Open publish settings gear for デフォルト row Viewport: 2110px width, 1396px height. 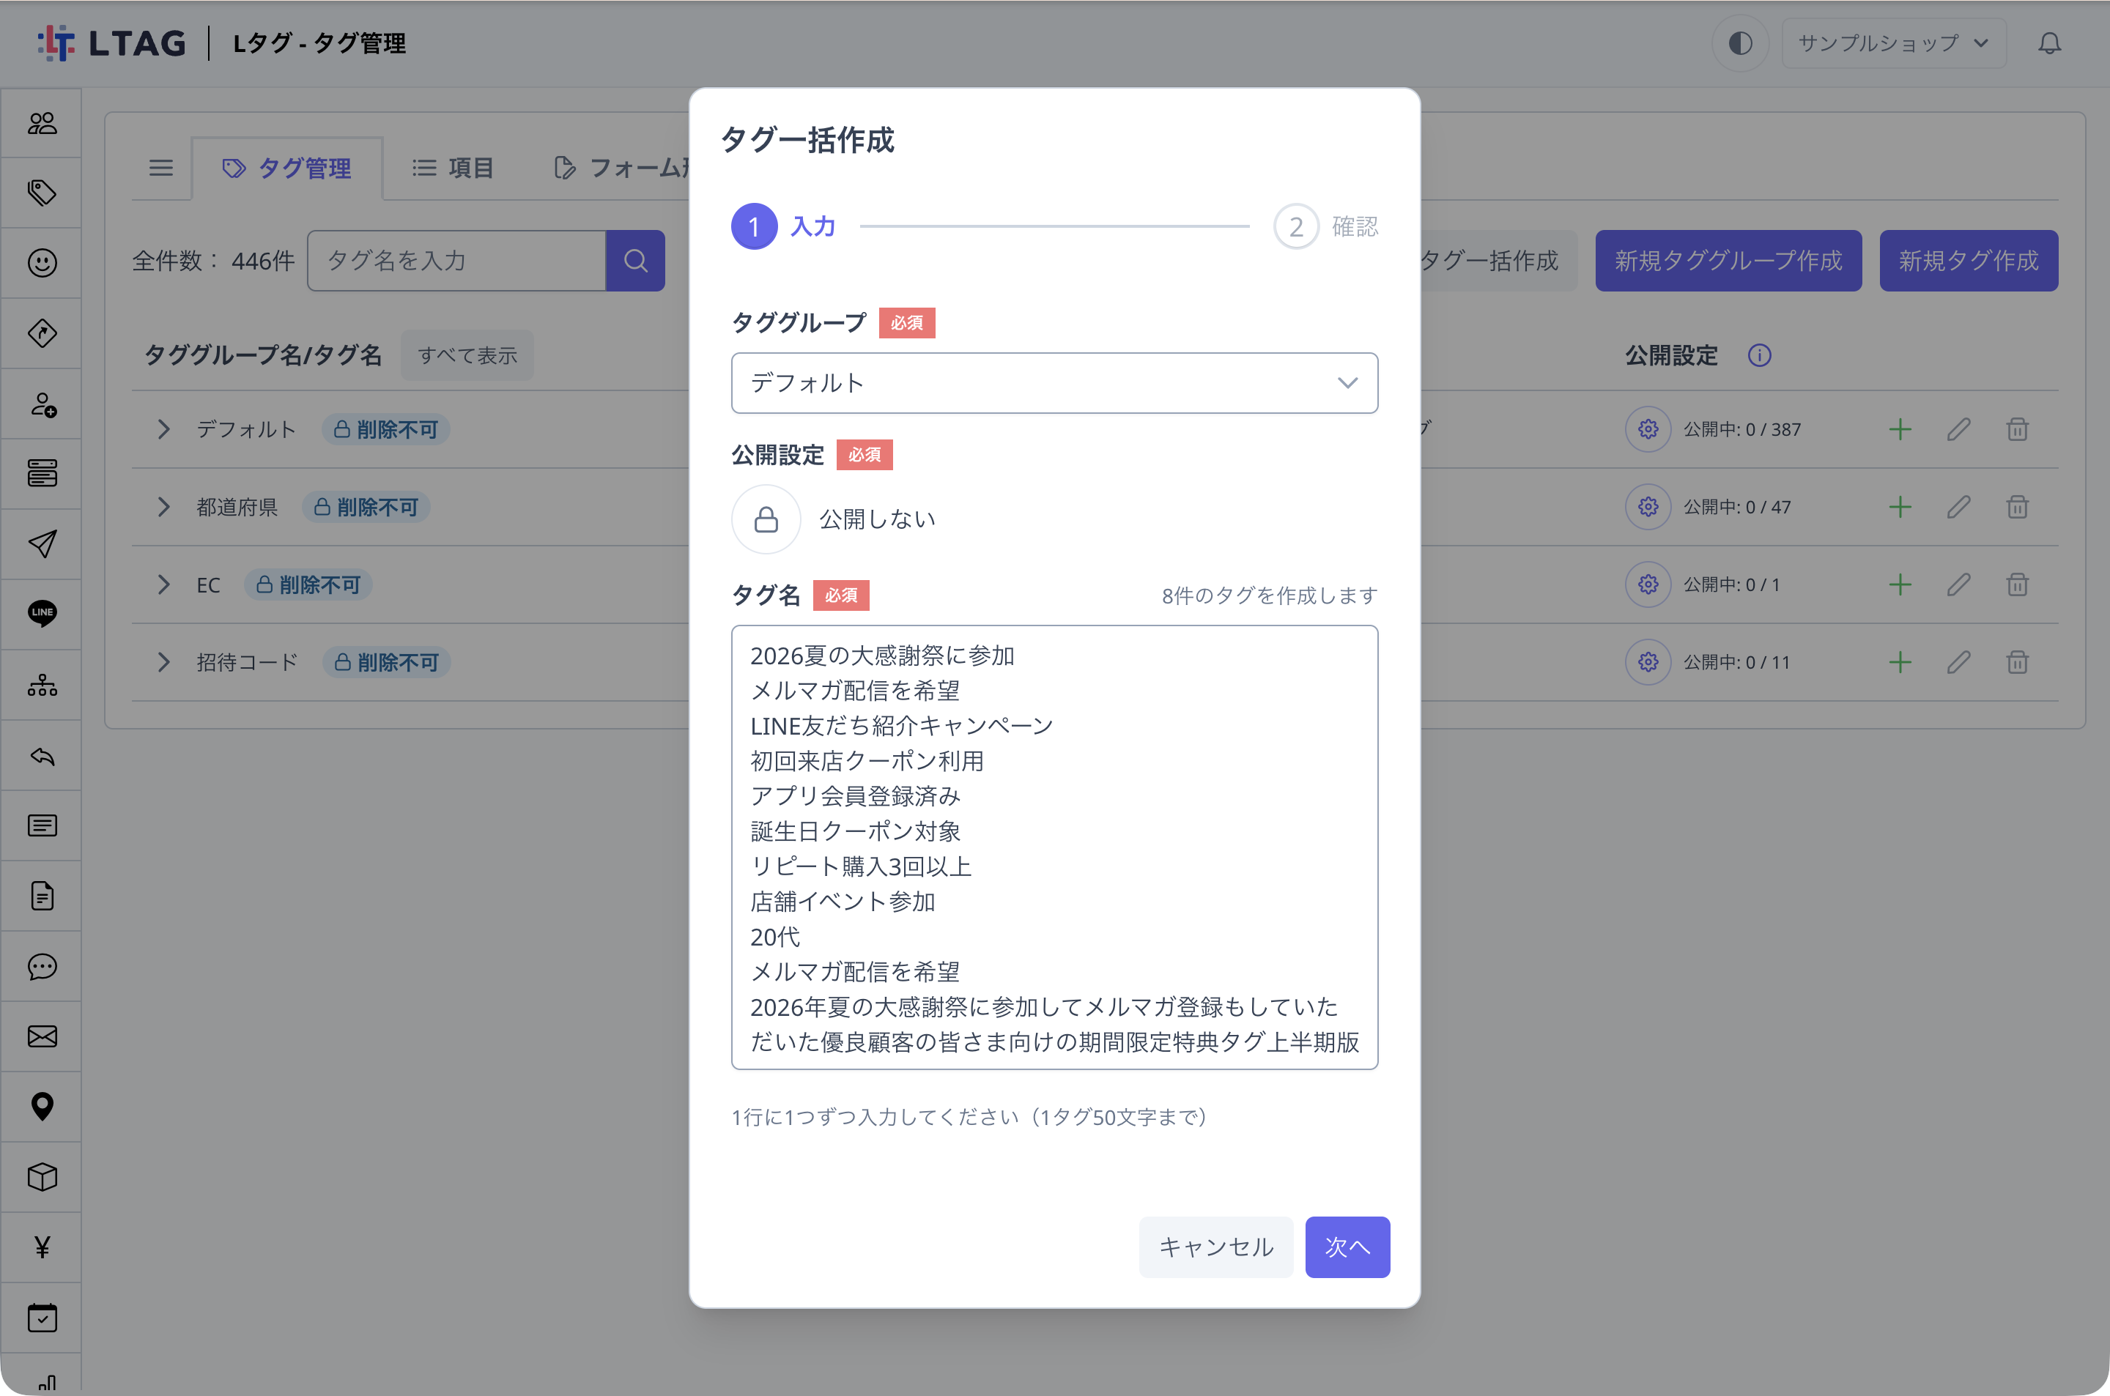(1648, 429)
